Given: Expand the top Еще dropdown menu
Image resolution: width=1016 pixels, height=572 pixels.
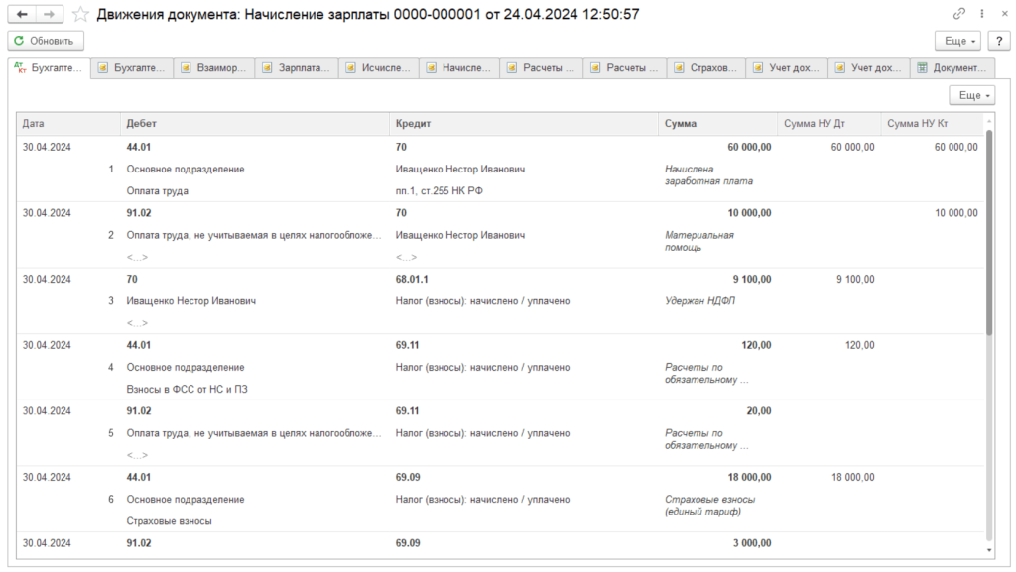Looking at the screenshot, I should tap(957, 41).
